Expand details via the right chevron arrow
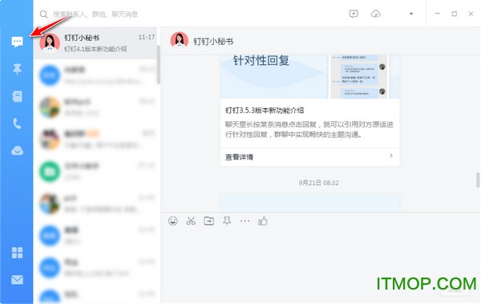This screenshot has width=481, height=304. (391, 156)
